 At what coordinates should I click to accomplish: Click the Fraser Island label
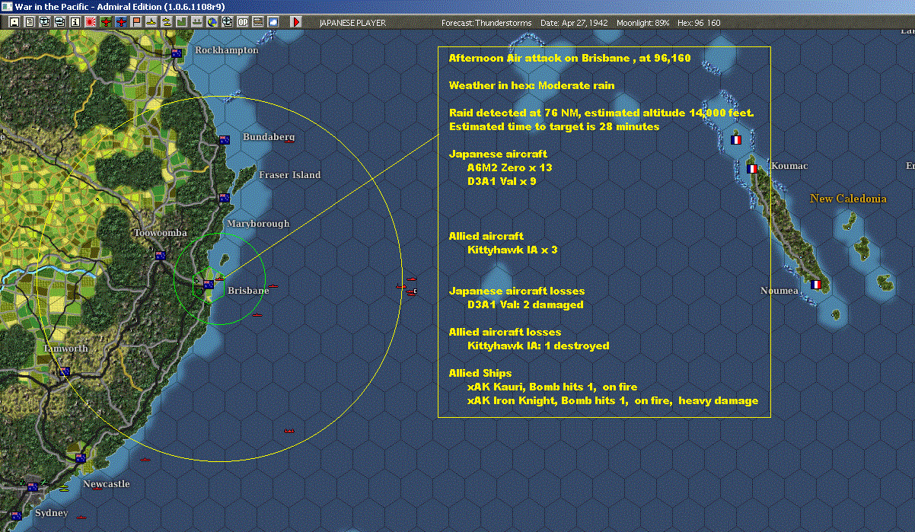click(290, 175)
